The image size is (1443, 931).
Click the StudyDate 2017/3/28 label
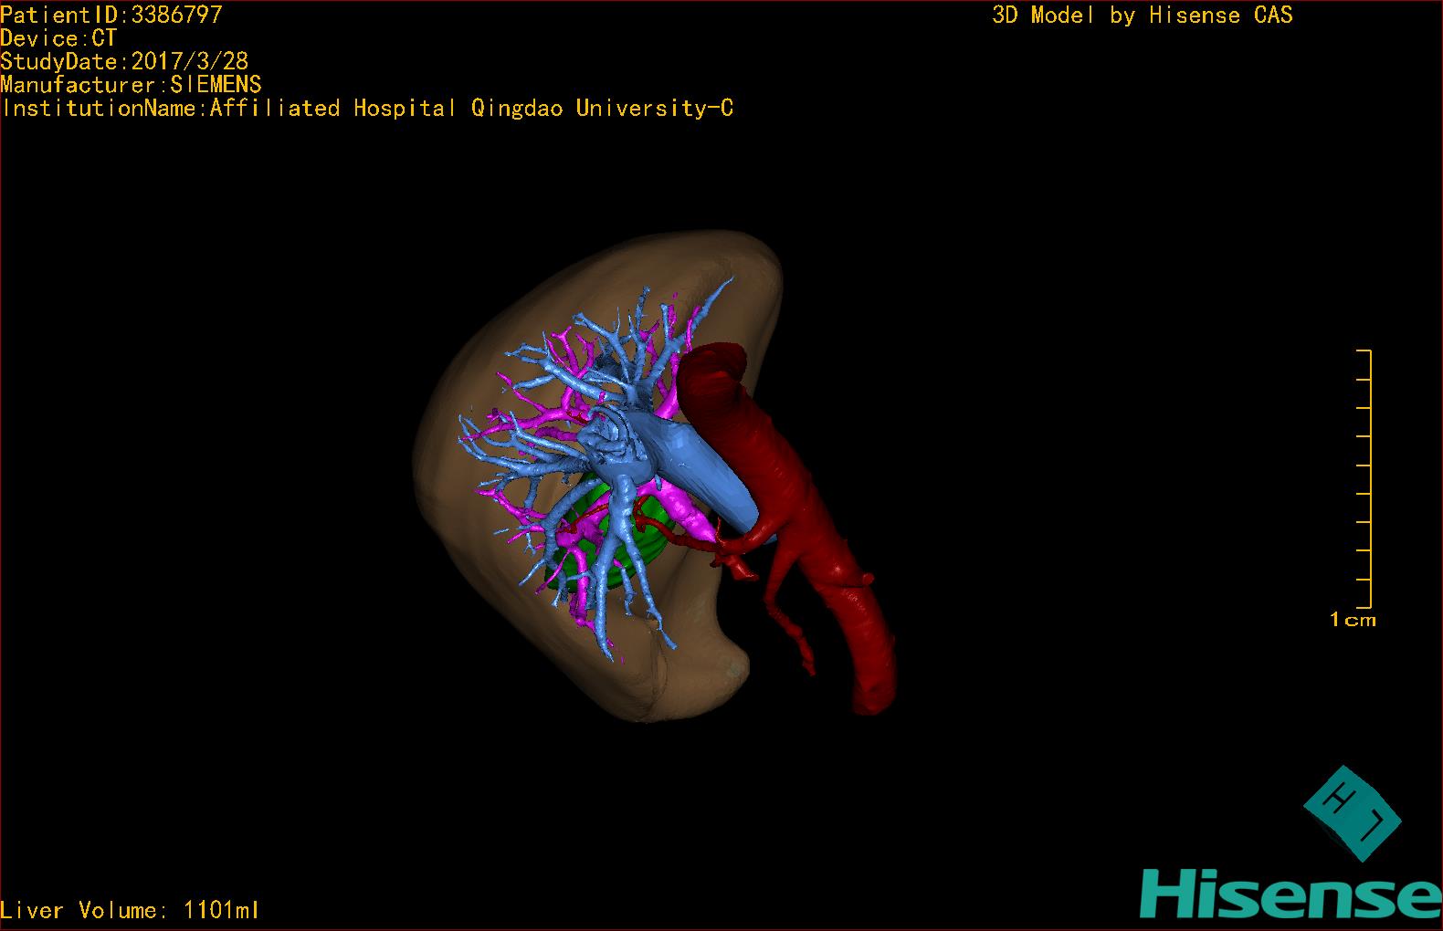tap(124, 61)
